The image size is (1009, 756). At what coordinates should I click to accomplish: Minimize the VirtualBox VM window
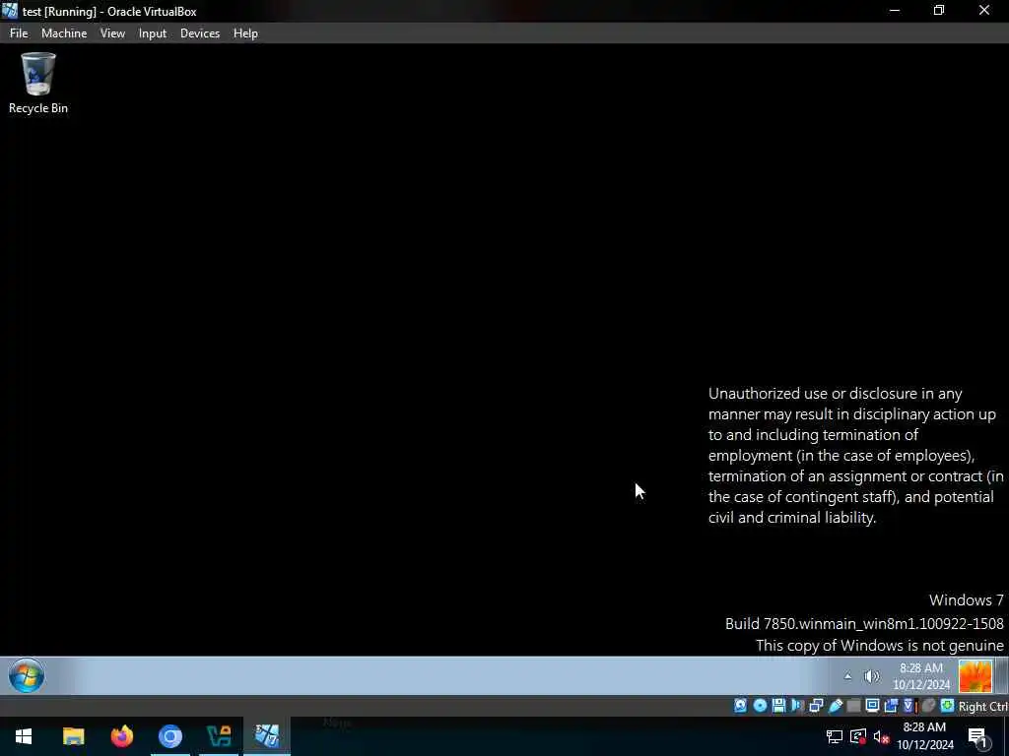click(895, 10)
